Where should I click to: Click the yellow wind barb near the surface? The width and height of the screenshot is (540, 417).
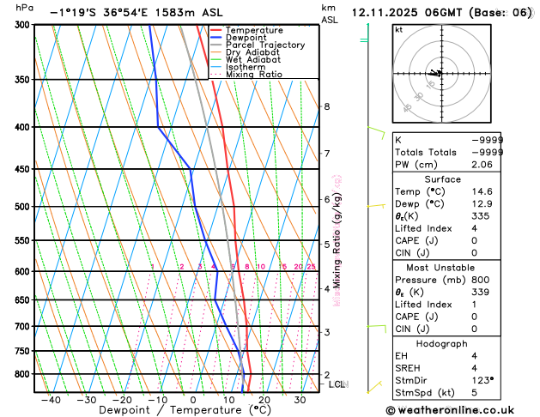374,387
